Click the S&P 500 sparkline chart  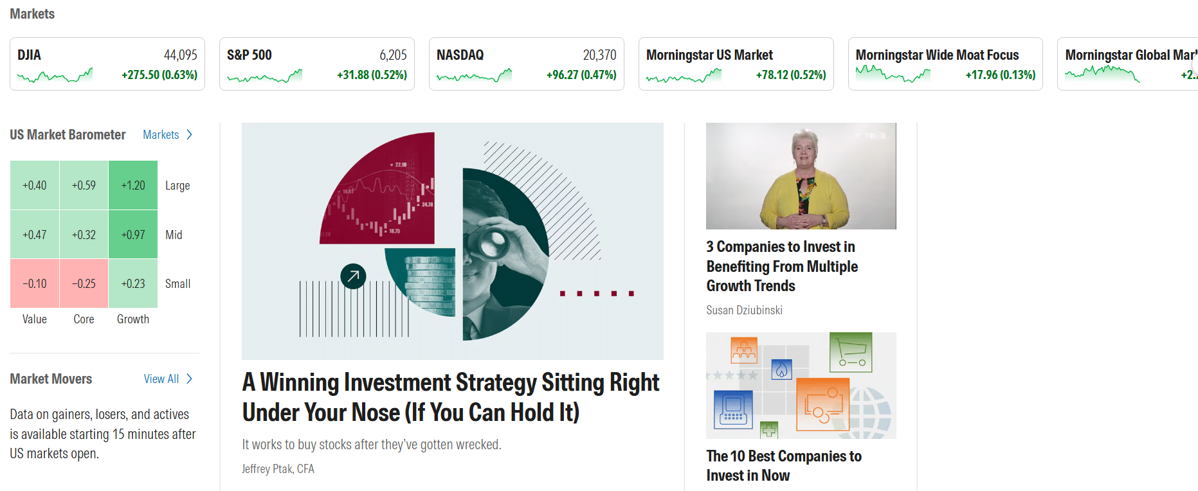pos(264,75)
